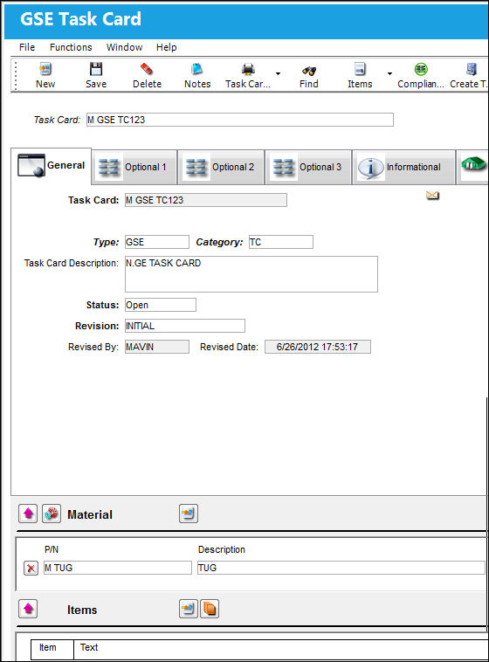Switch to the General tab
This screenshot has height=662, width=489.
click(52, 166)
